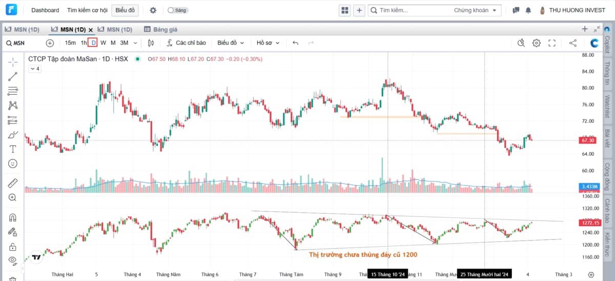Click the Tìm kiếm search box
Image resolution: width=615 pixels, height=281 pixels.
(x=409, y=10)
